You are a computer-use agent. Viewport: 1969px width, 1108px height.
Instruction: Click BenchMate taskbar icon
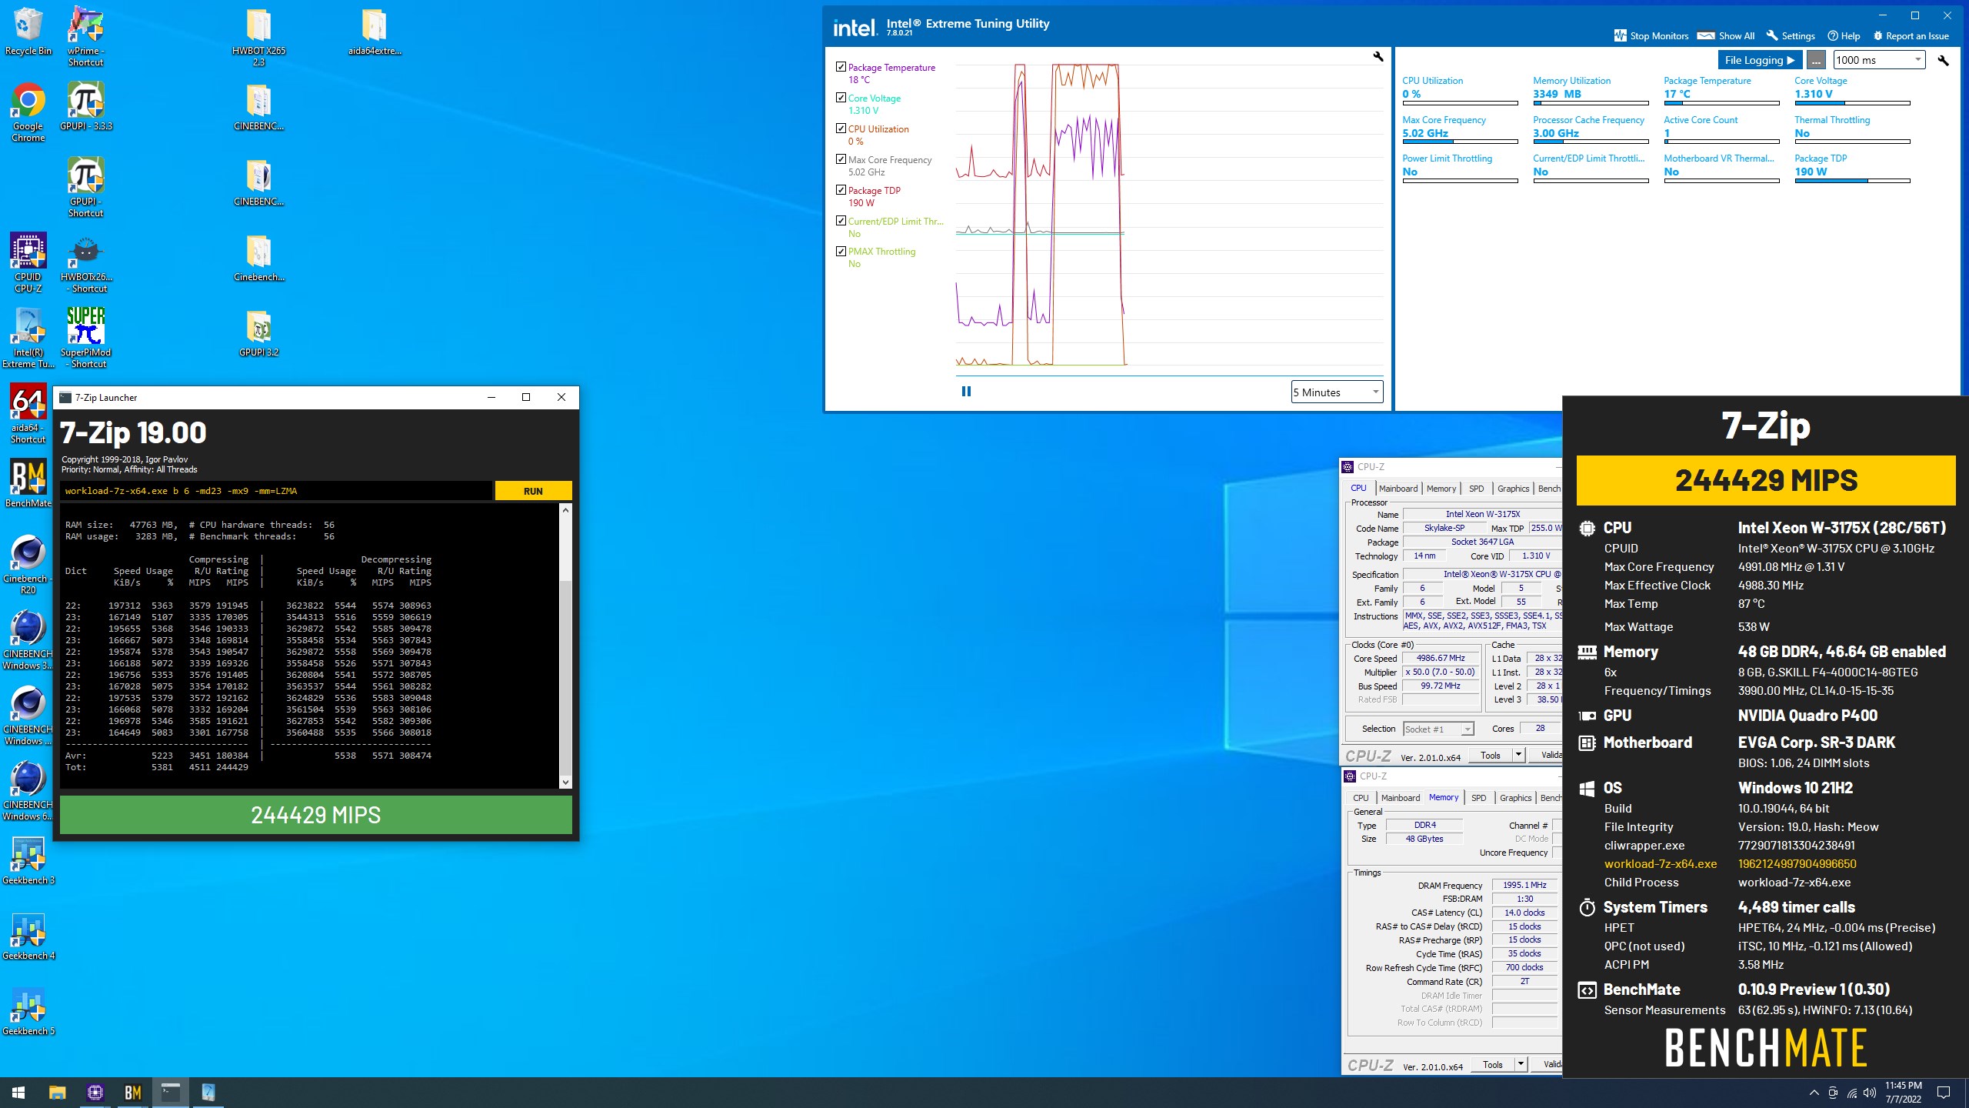tap(132, 1092)
